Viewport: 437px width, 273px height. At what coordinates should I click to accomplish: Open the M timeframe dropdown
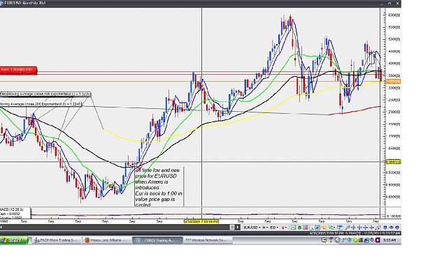[265, 228]
